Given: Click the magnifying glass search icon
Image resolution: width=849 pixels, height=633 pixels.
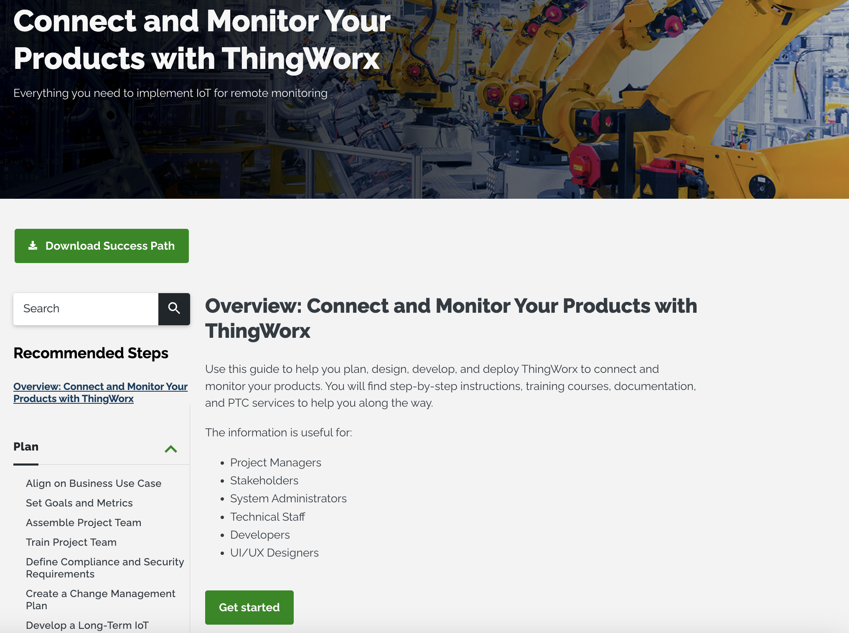Looking at the screenshot, I should 174,309.
